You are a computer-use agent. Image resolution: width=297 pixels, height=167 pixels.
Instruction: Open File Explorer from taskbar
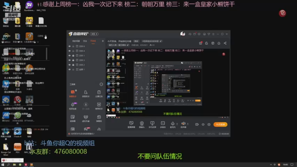tap(14, 165)
